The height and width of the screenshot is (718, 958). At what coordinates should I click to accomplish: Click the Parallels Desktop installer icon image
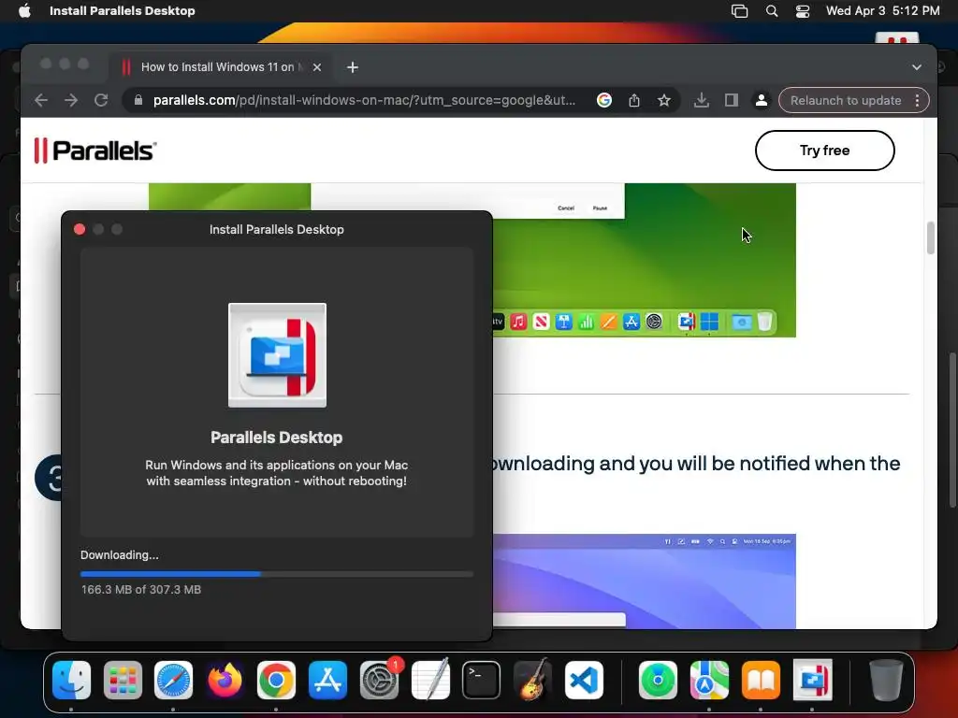pos(277,355)
